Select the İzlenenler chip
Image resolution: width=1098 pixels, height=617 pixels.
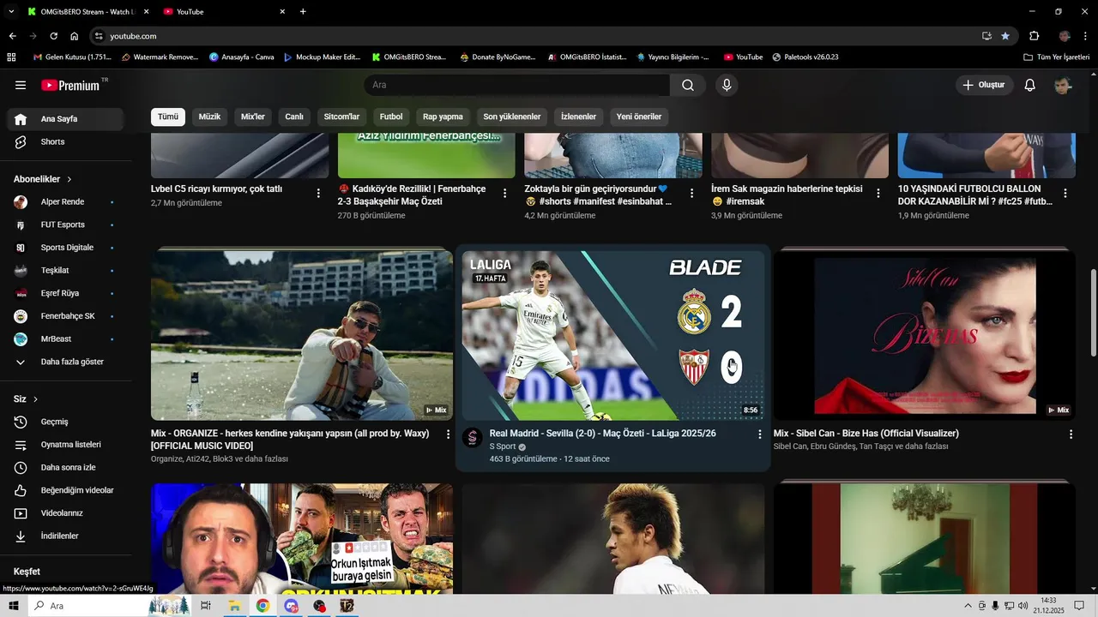(578, 117)
